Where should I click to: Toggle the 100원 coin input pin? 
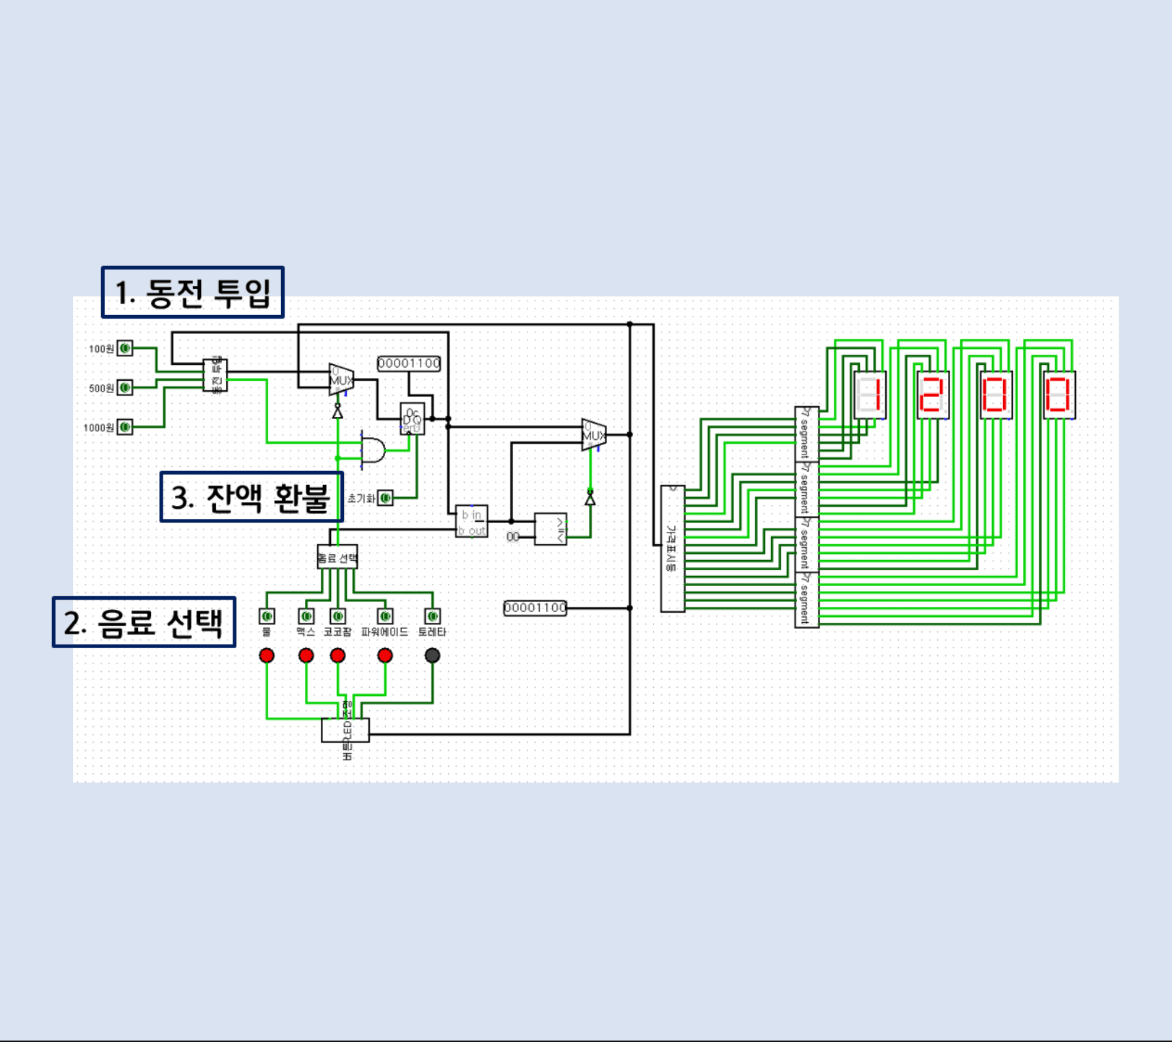(126, 348)
